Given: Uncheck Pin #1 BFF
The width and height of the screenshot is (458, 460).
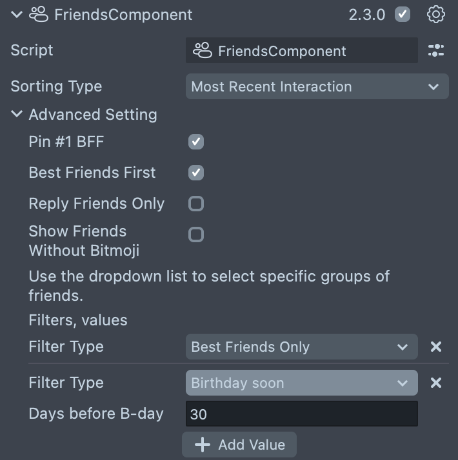Looking at the screenshot, I should (x=196, y=142).
